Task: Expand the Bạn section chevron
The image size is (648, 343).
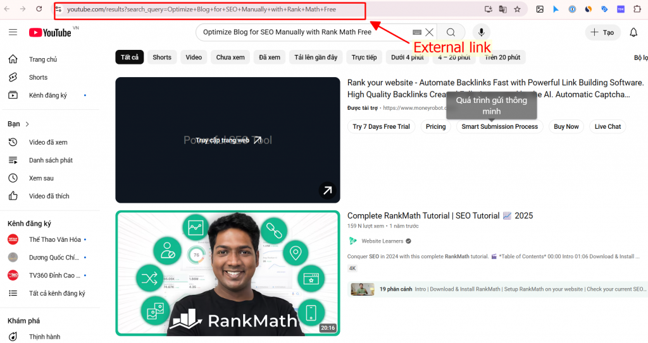Action: [x=27, y=124]
